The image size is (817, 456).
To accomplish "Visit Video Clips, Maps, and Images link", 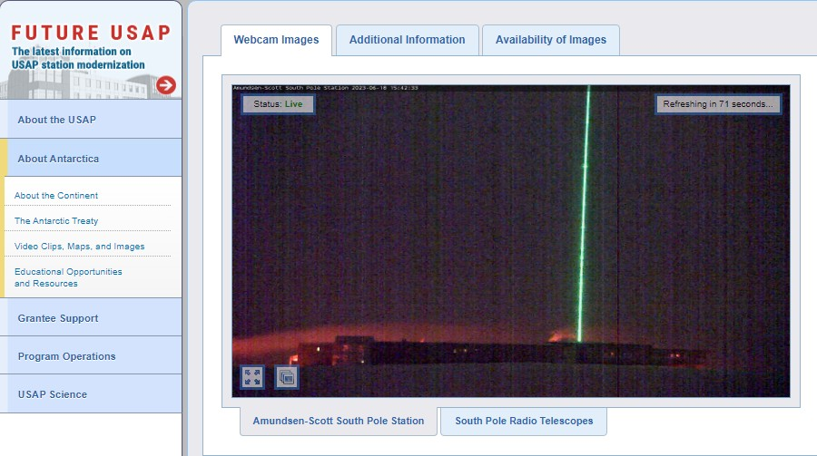I will coord(80,247).
